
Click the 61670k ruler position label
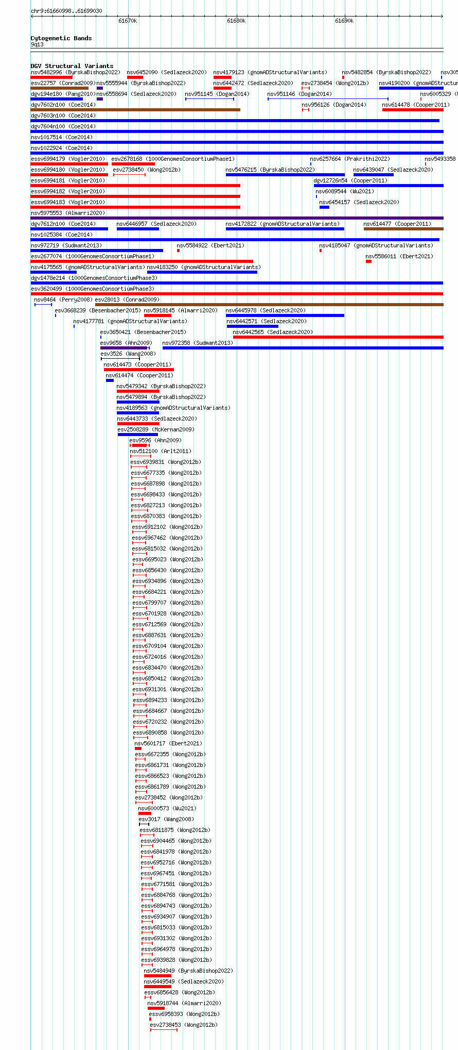tap(128, 21)
